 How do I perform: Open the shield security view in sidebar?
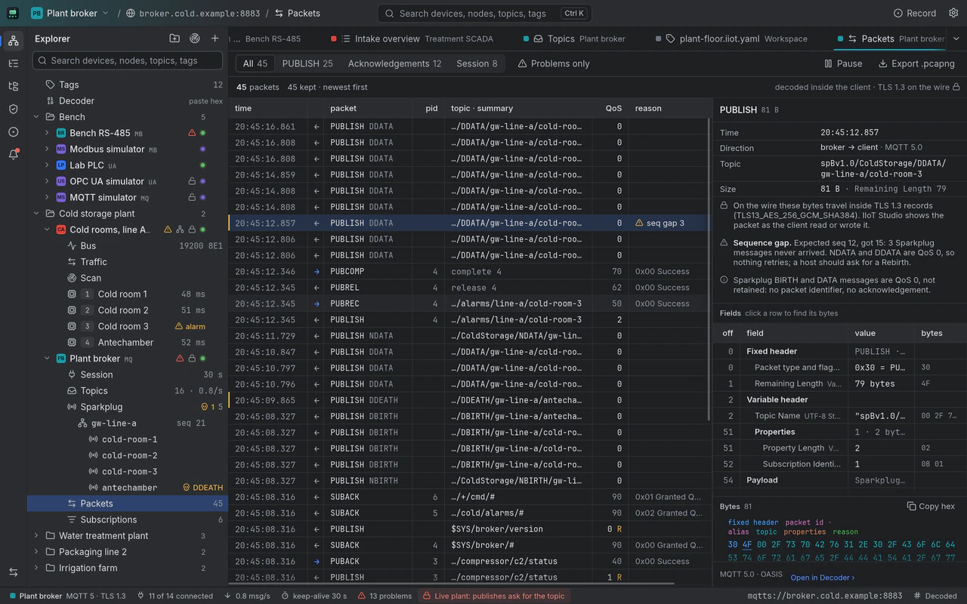coord(13,109)
